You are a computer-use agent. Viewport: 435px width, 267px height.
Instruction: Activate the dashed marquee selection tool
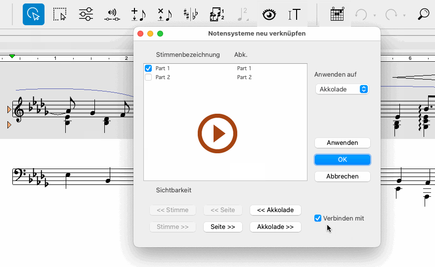click(x=60, y=14)
